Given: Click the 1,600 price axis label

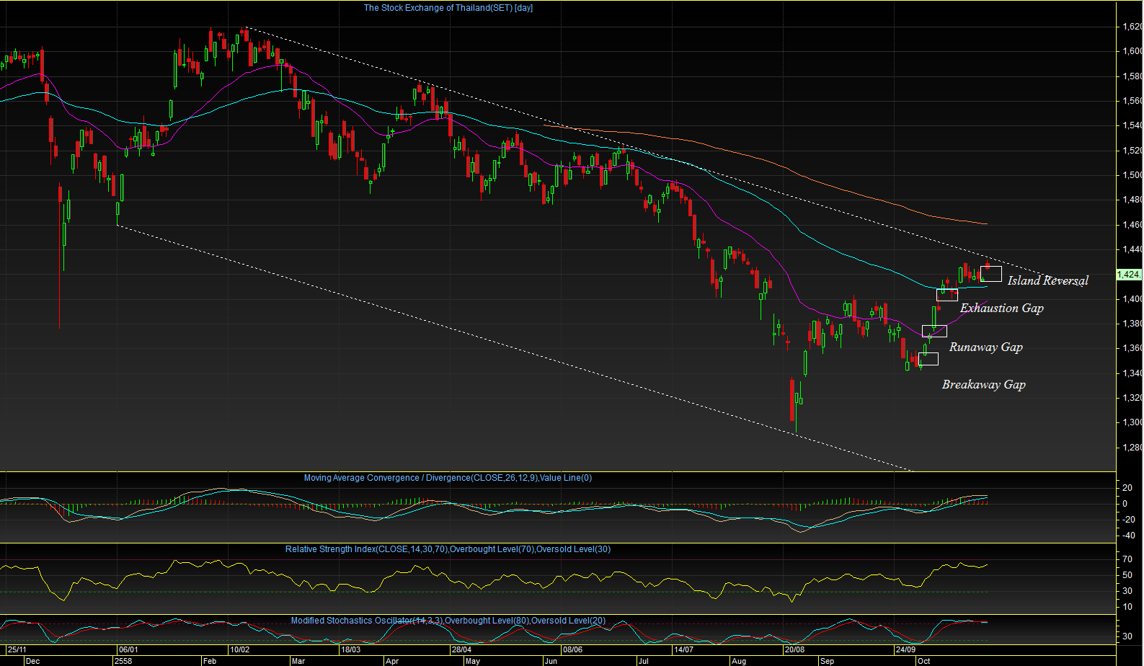Looking at the screenshot, I should point(1132,51).
